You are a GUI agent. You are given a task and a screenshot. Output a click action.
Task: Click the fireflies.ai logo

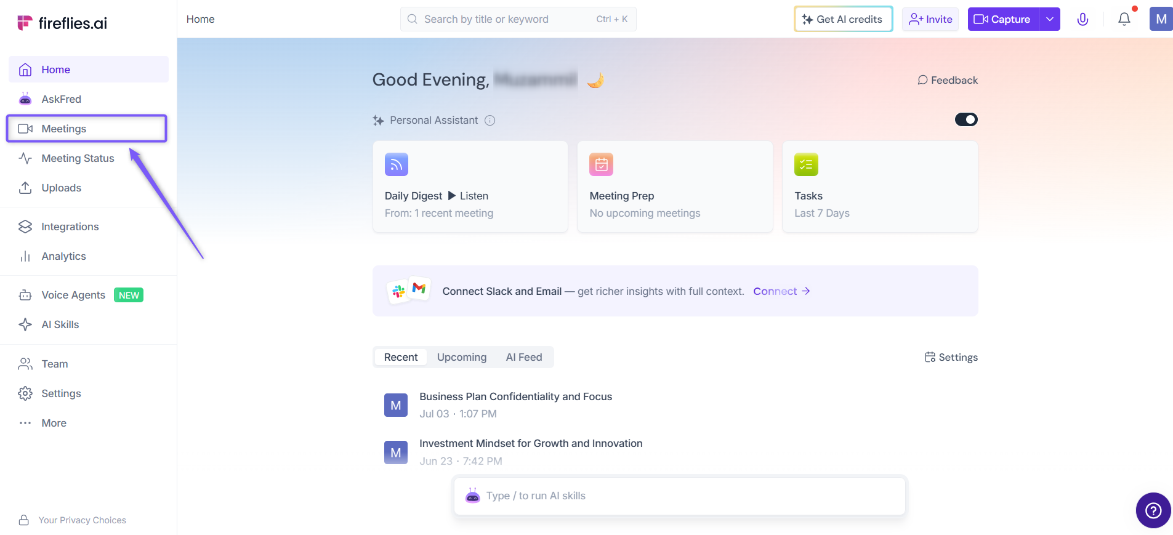[x=62, y=23]
